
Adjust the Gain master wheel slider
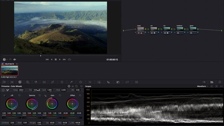point(52,118)
